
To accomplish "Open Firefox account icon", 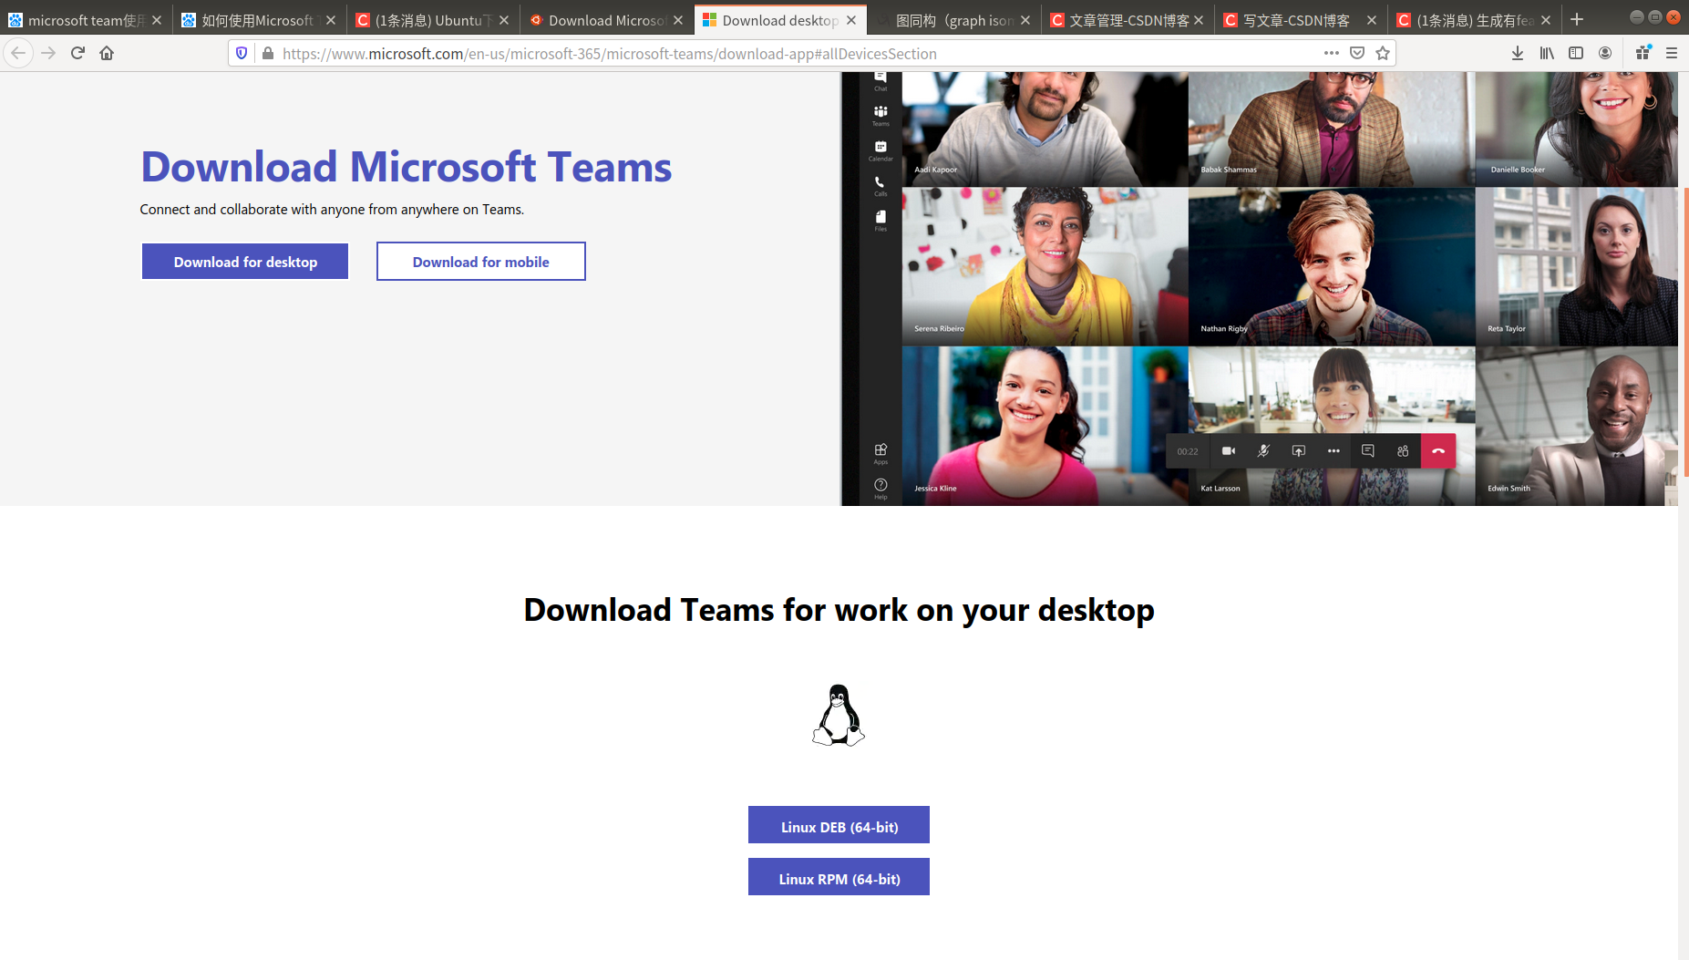I will tap(1605, 54).
